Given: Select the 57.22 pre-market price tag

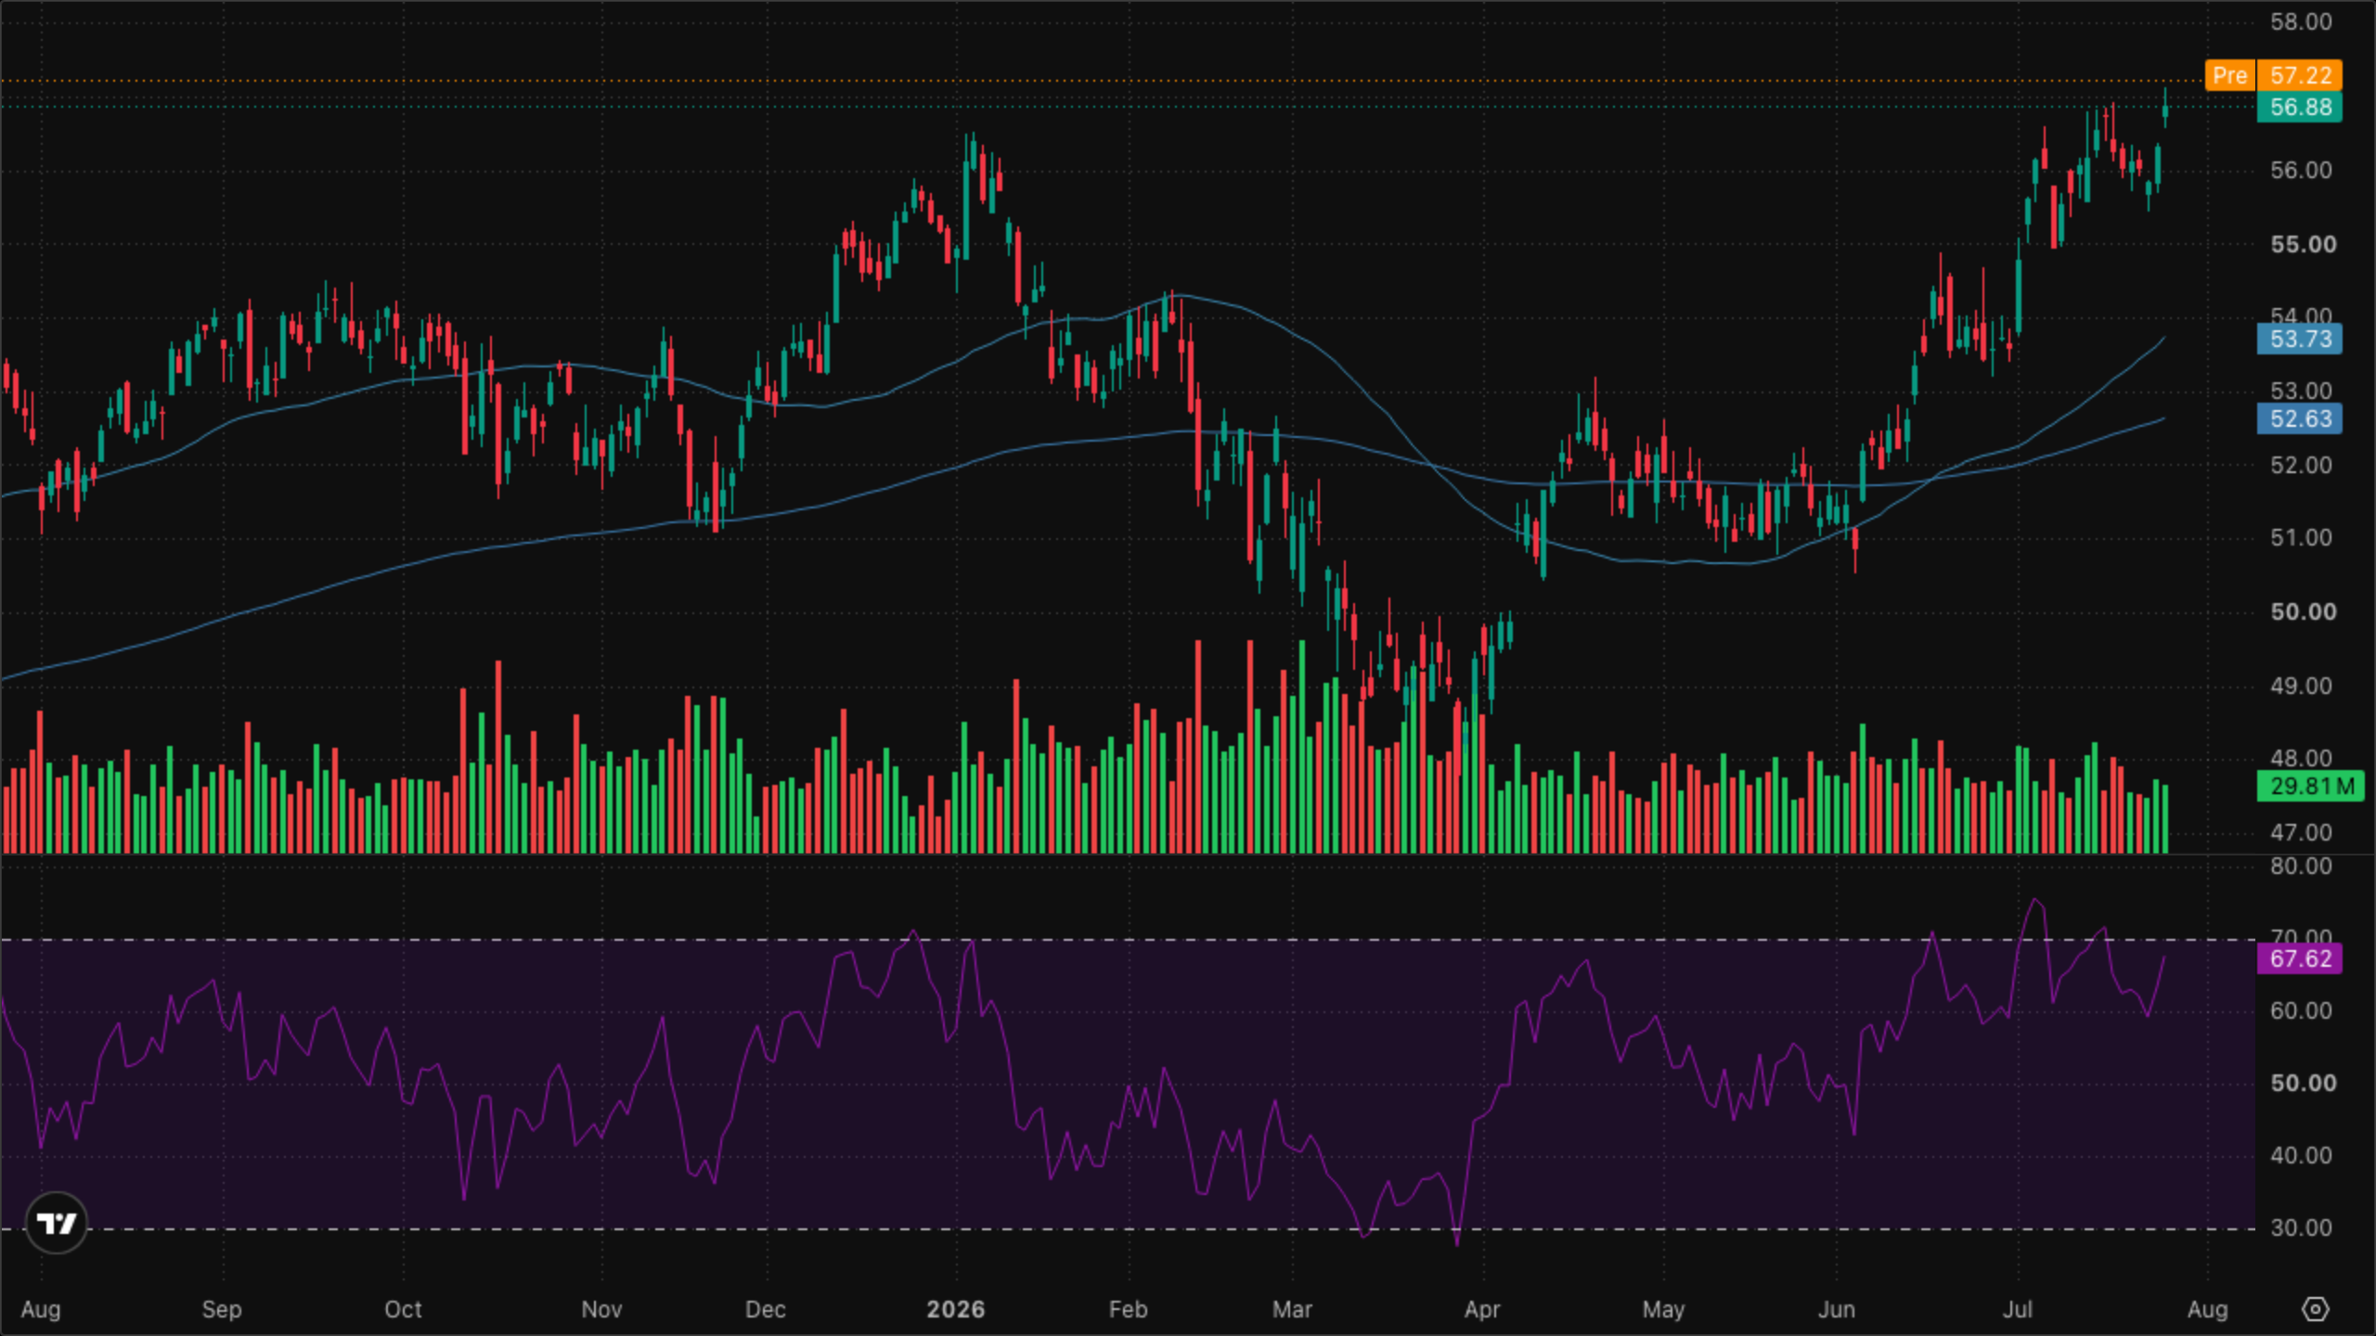Looking at the screenshot, I should point(2300,75).
